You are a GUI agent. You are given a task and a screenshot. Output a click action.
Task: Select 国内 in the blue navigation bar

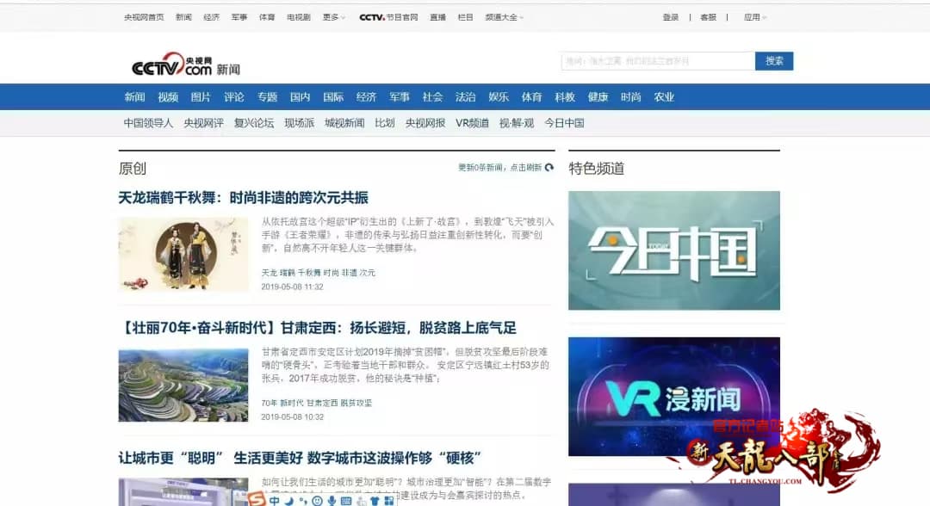(x=301, y=96)
